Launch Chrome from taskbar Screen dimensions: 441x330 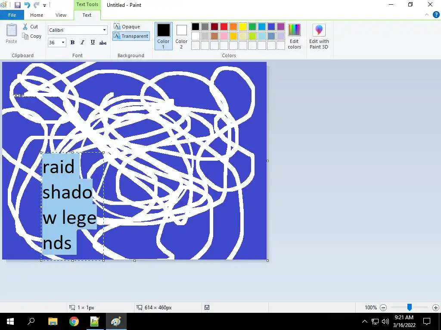click(x=74, y=321)
